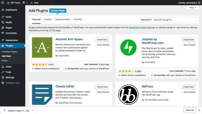Screen dimensions: 202x114
Task: Open the Akismet Anti-Spam title link
Action: coord(69,39)
